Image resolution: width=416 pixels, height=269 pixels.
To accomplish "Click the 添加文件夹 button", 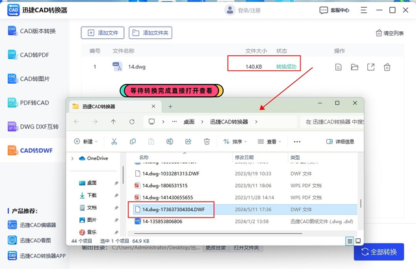I will point(150,33).
